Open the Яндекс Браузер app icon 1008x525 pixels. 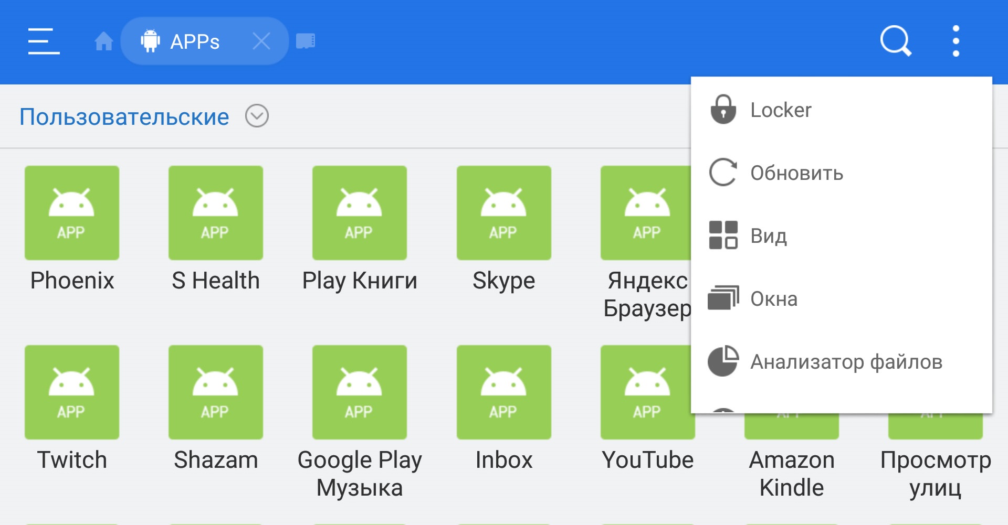pos(646,213)
